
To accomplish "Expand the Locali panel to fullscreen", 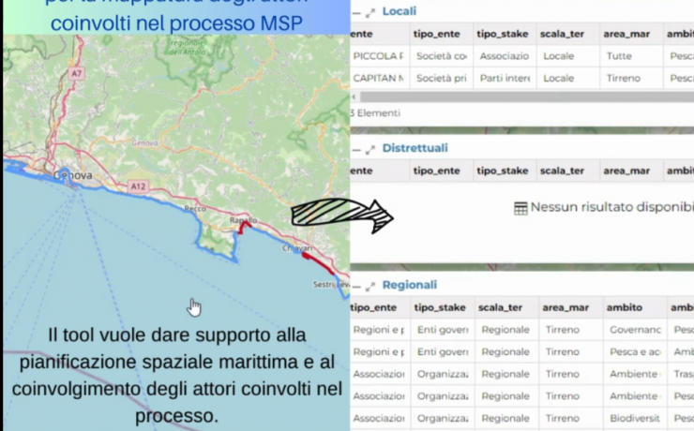I will click(x=370, y=12).
